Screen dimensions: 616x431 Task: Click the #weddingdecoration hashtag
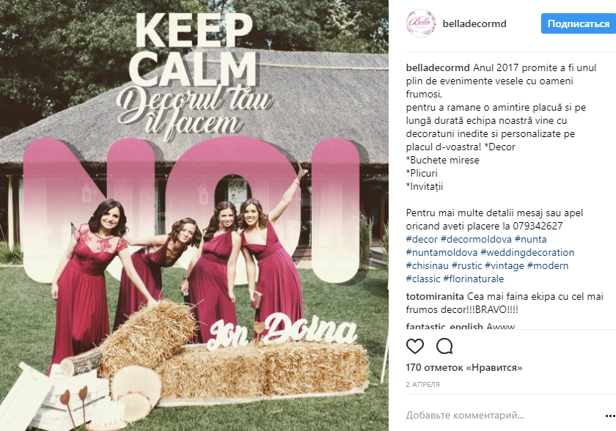[527, 252]
